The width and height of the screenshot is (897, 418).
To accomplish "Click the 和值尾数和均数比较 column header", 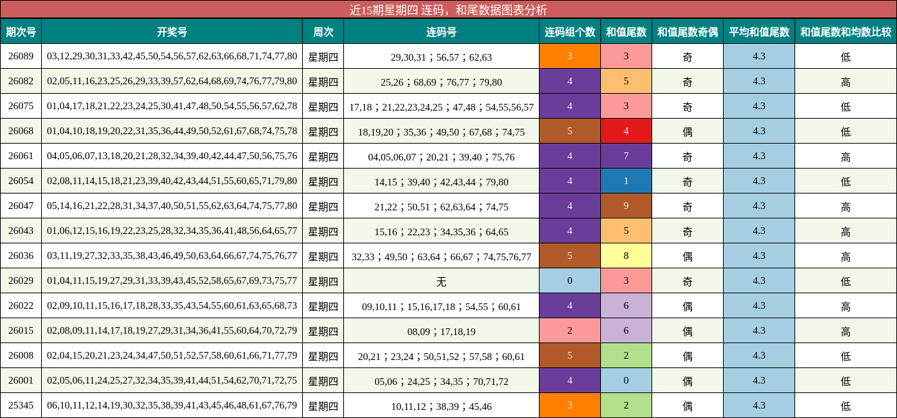I will click(846, 32).
